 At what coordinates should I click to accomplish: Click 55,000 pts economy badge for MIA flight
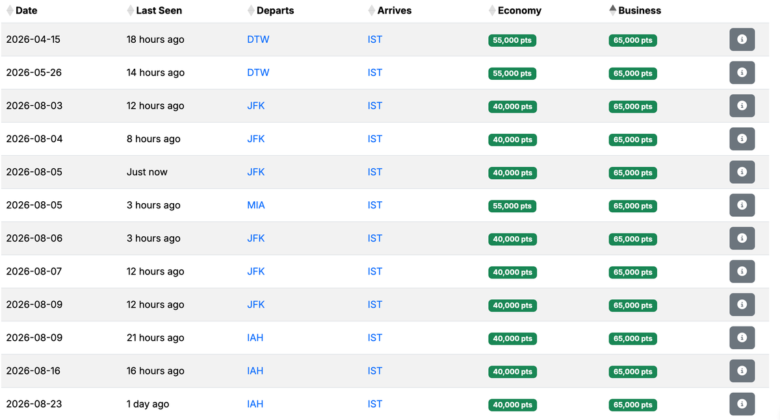click(512, 206)
